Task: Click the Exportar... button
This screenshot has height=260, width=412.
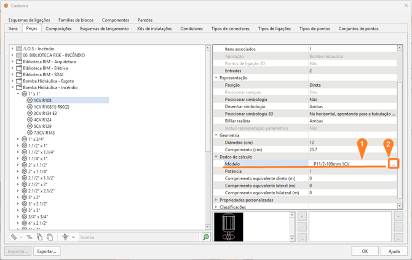Action: pos(47,251)
